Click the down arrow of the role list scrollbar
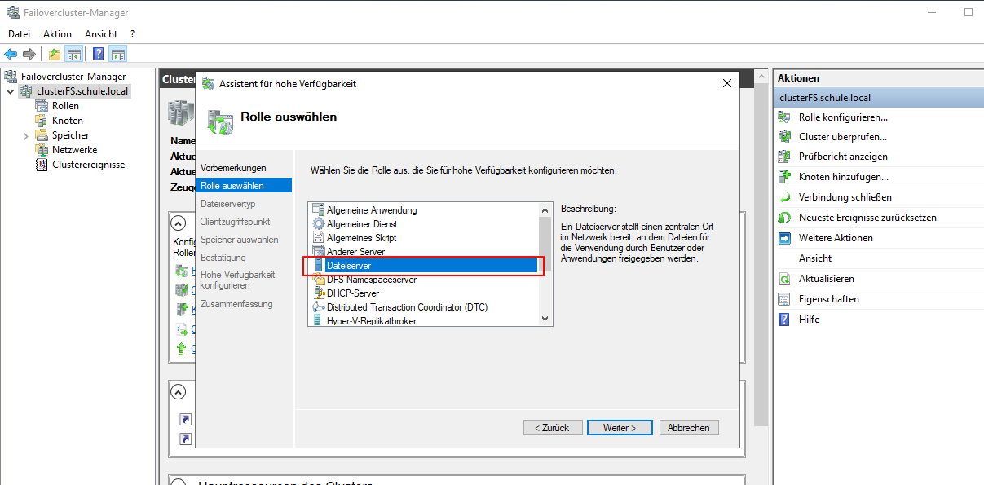 [x=545, y=320]
